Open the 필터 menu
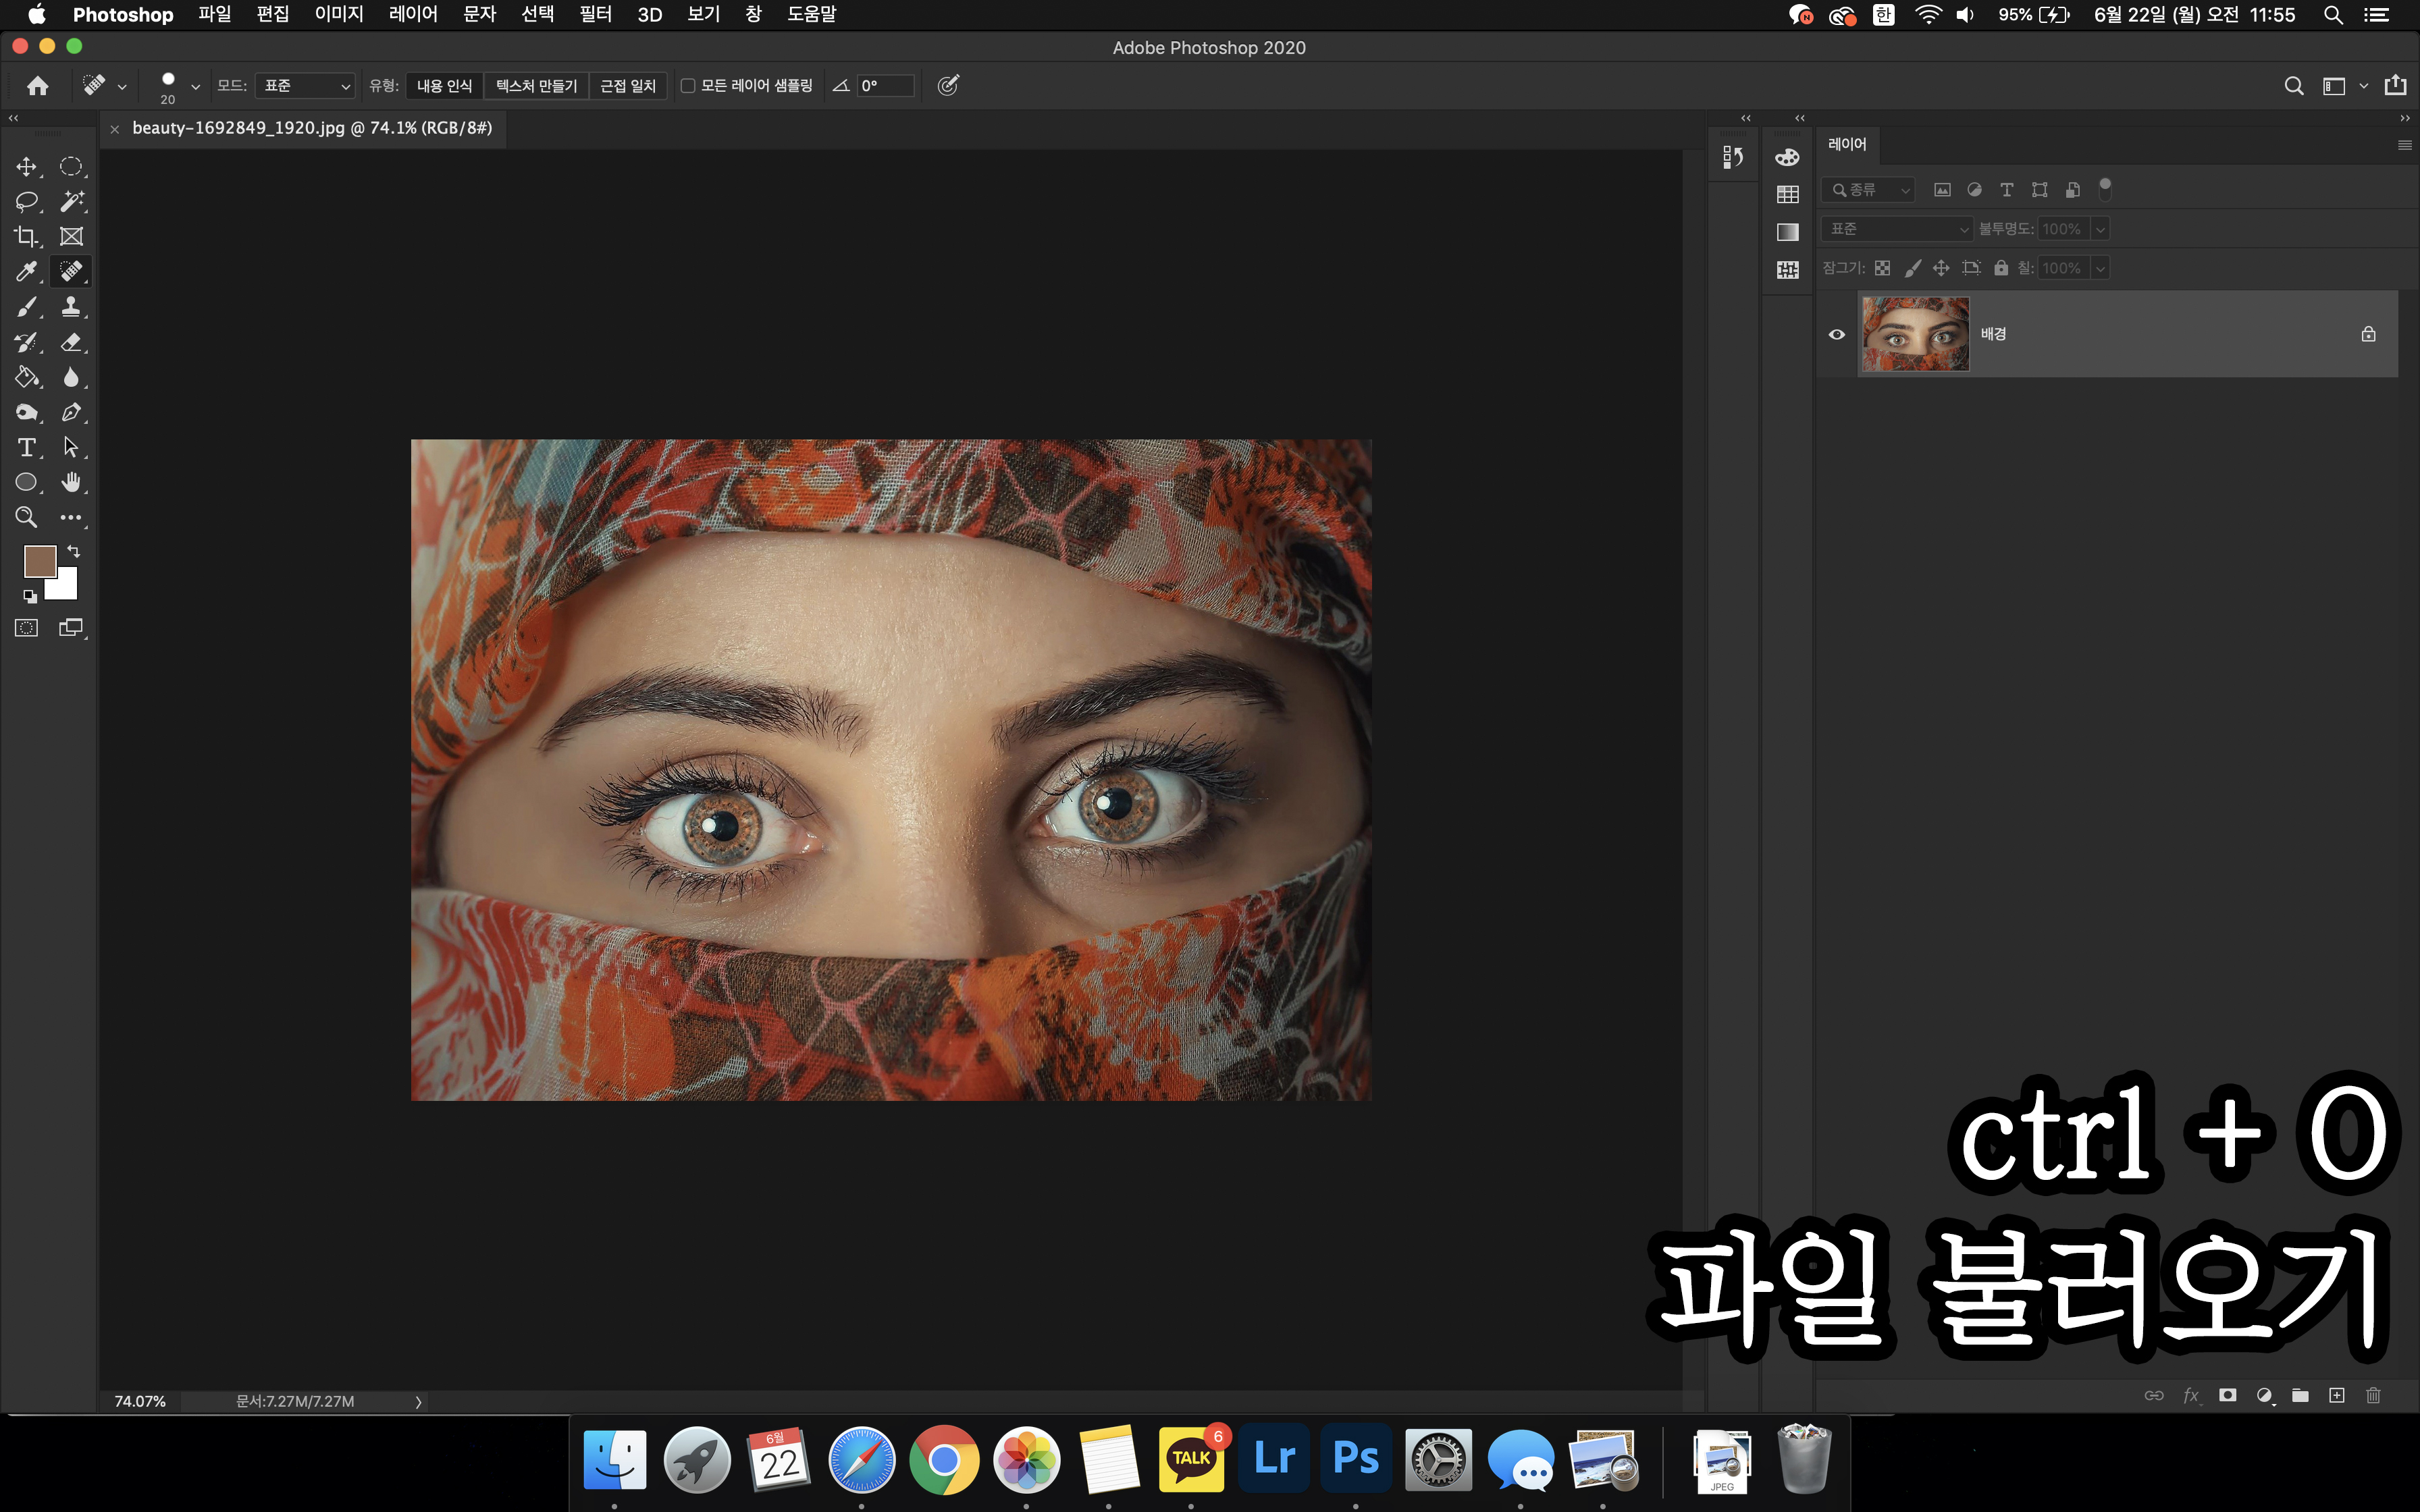This screenshot has width=2420, height=1512. tap(595, 14)
